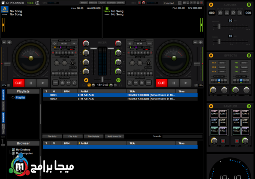Select auto loop 32 on deck A
Viewport: 255px width, 179px height.
pos(76,73)
